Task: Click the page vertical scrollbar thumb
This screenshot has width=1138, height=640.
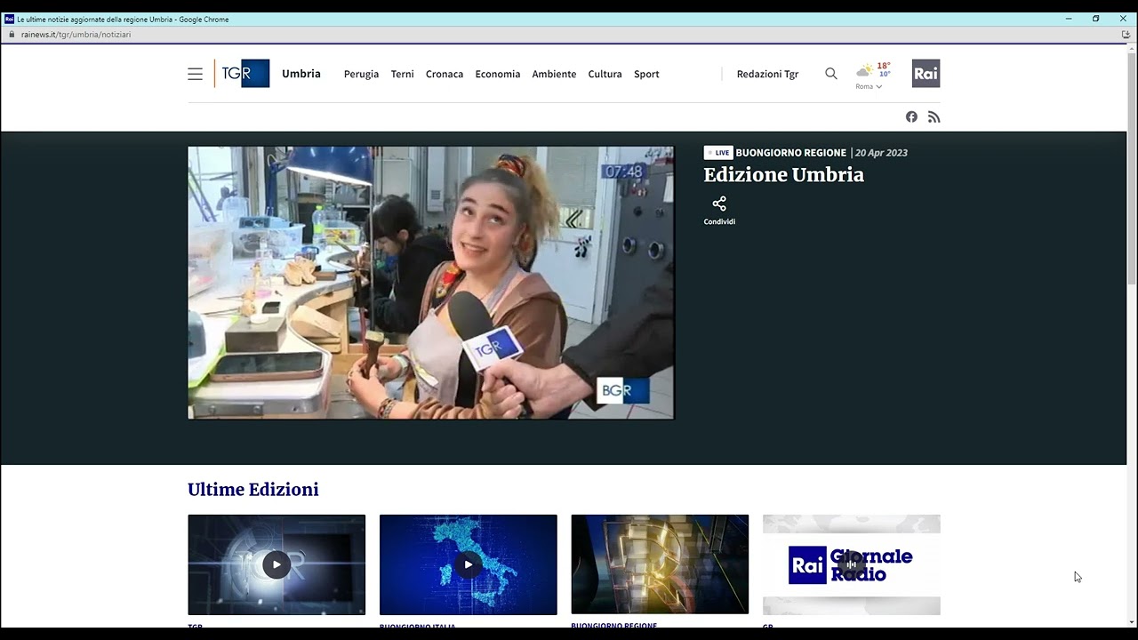Action: [x=1132, y=169]
